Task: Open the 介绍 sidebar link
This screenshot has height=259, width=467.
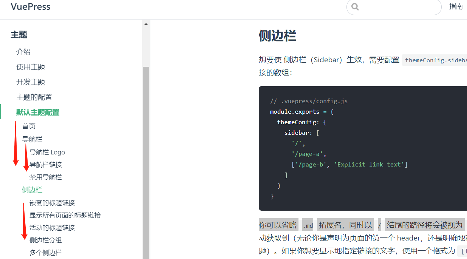Action: (x=23, y=52)
